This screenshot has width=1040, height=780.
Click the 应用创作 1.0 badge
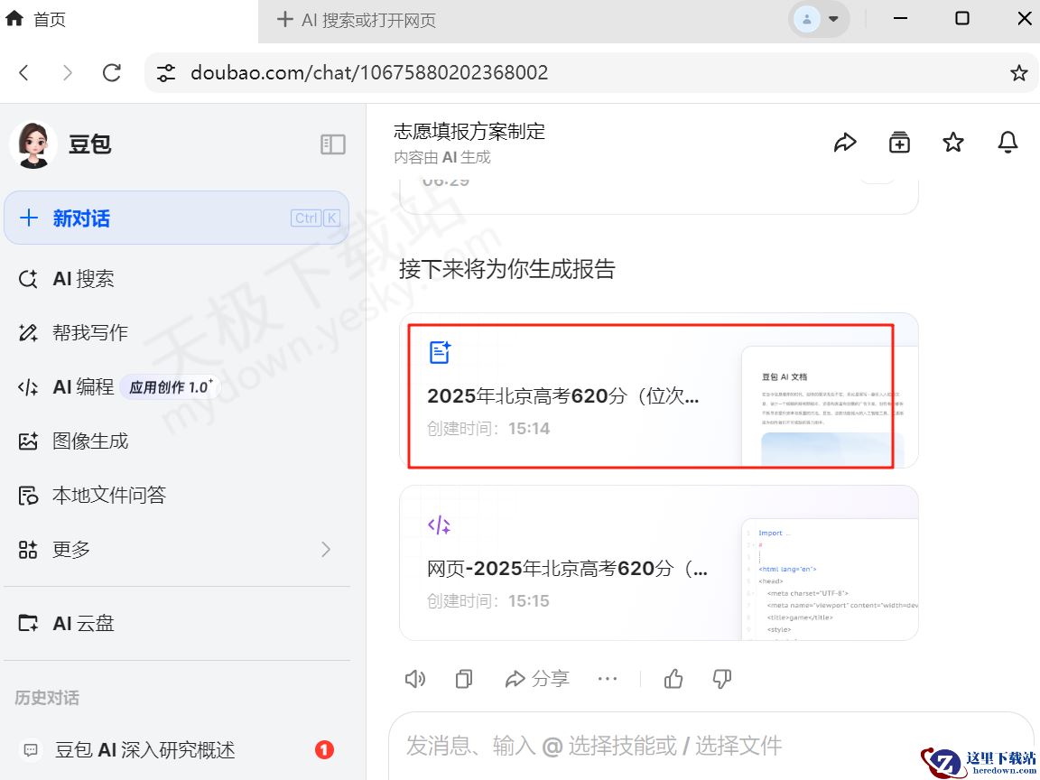coord(171,386)
